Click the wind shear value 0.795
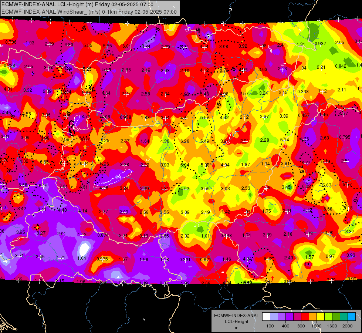 pos(345,137)
